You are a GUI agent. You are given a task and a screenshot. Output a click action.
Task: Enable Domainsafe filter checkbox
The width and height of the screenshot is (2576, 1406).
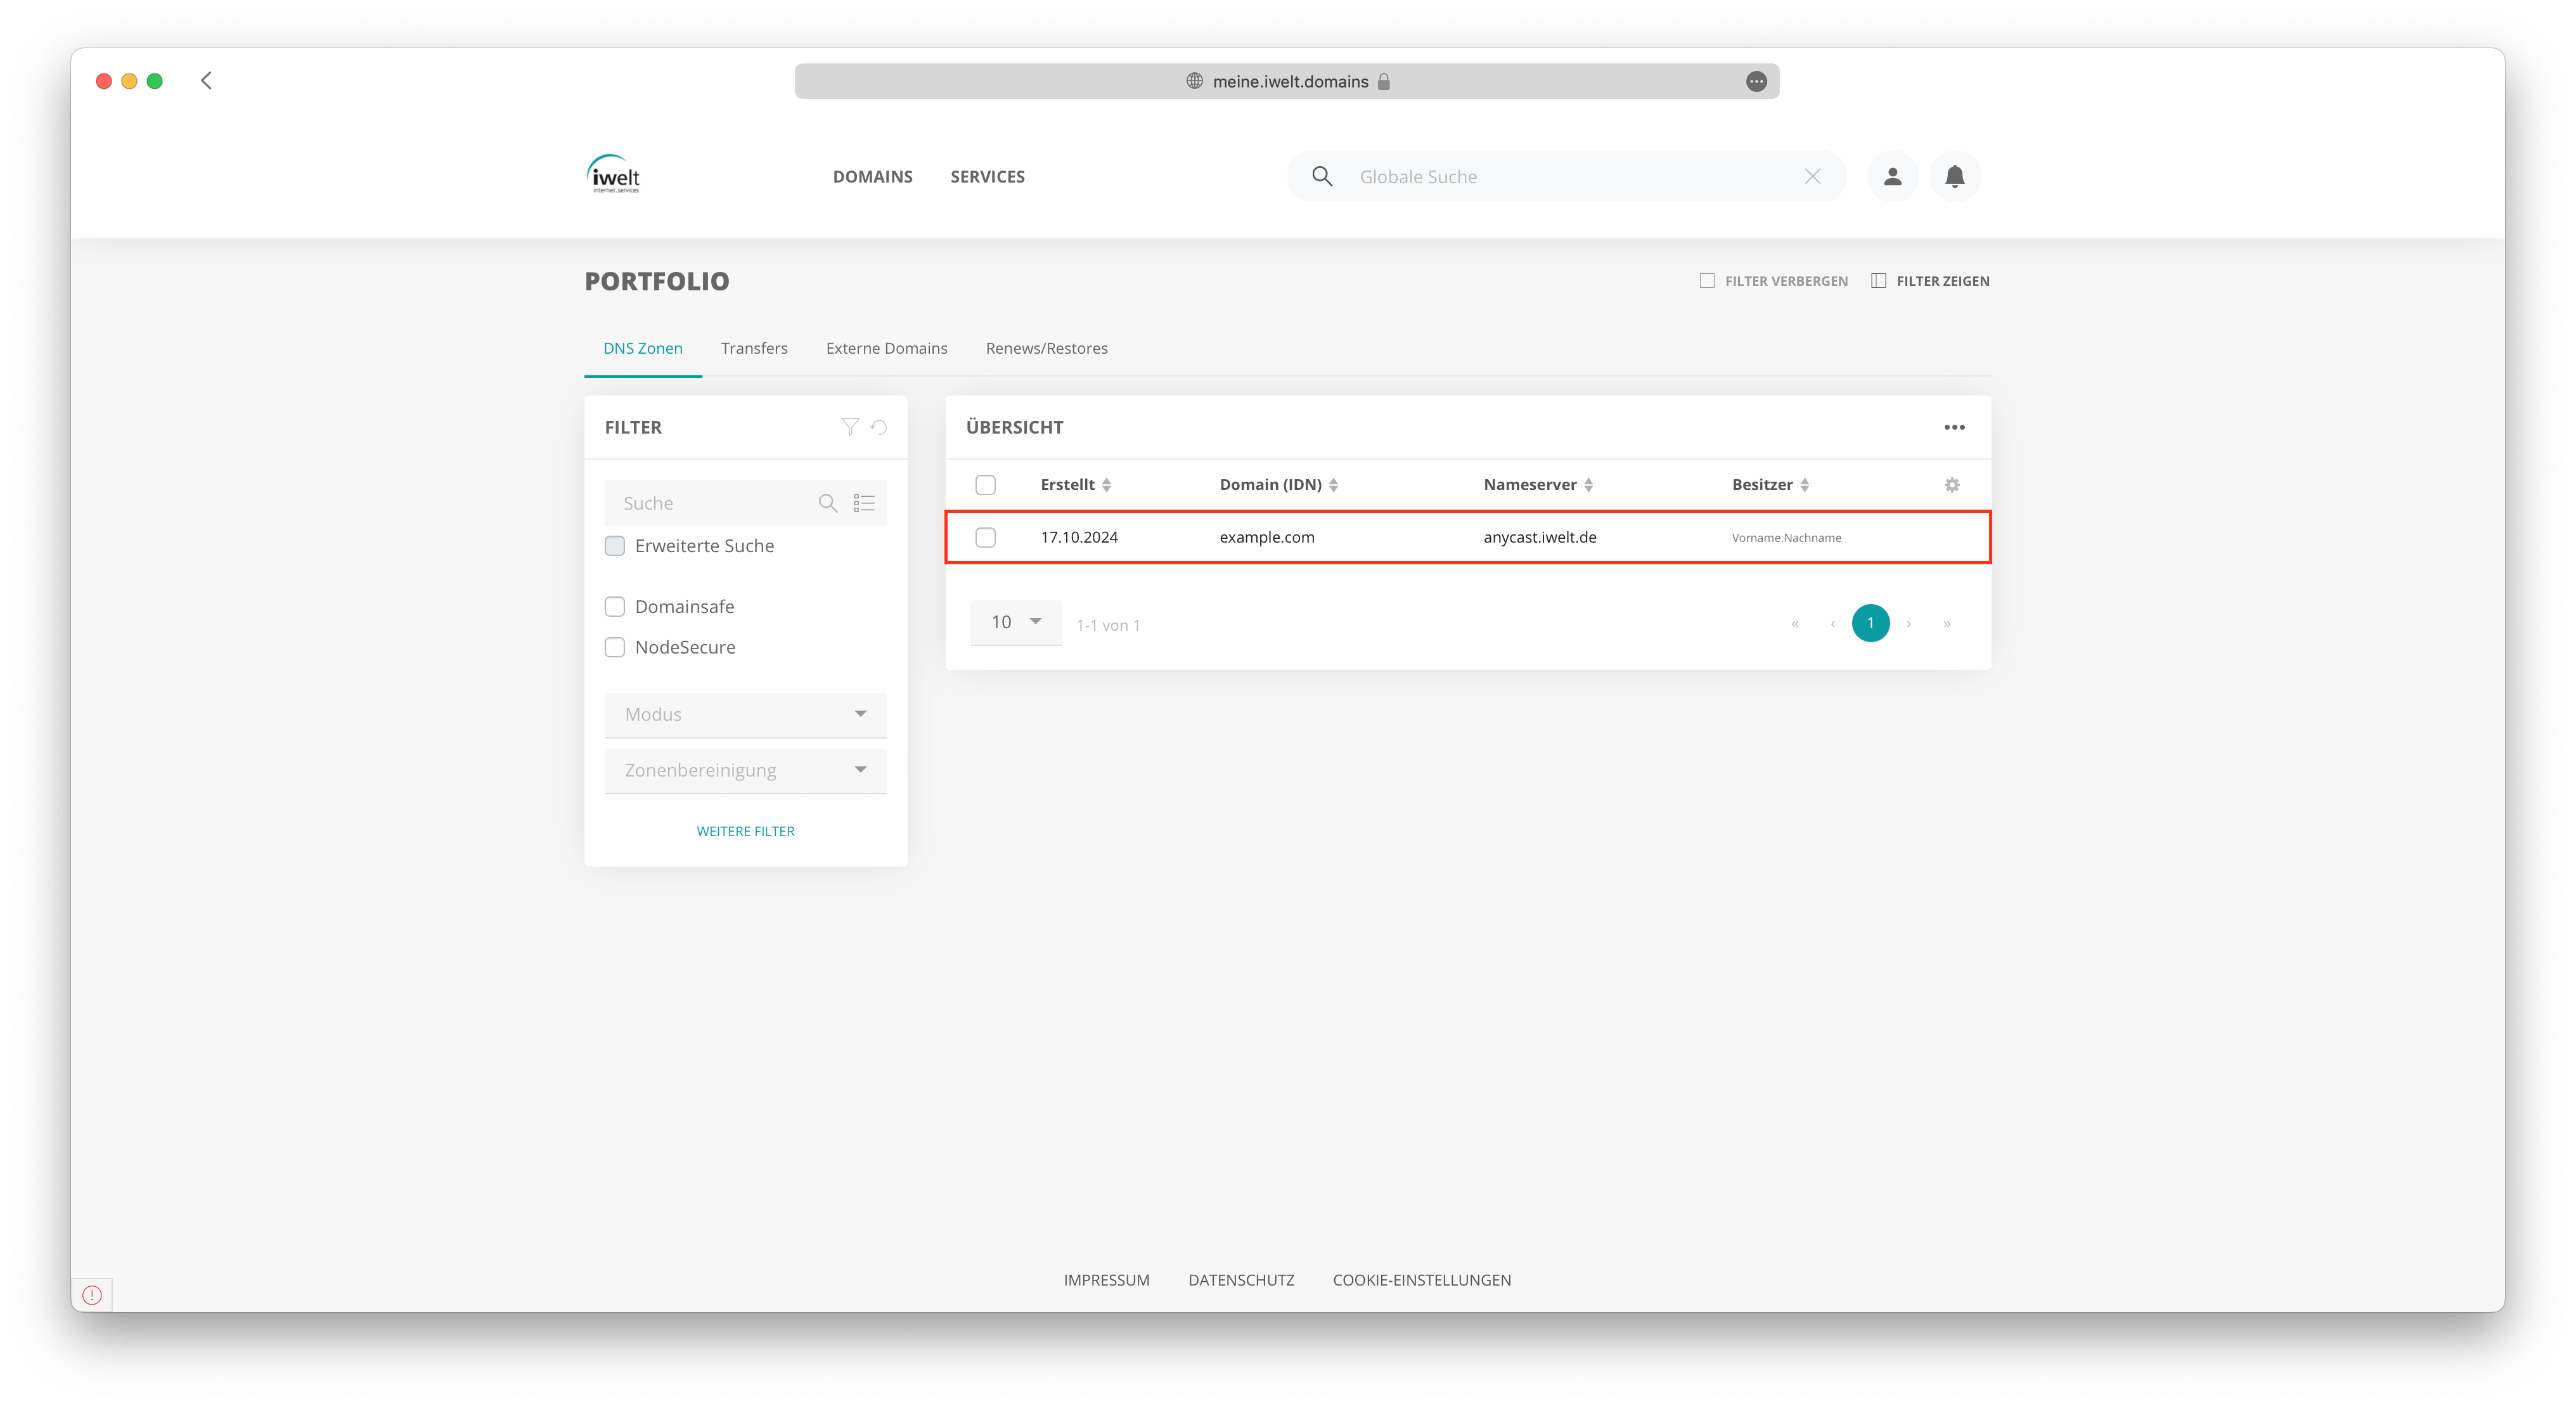point(615,607)
